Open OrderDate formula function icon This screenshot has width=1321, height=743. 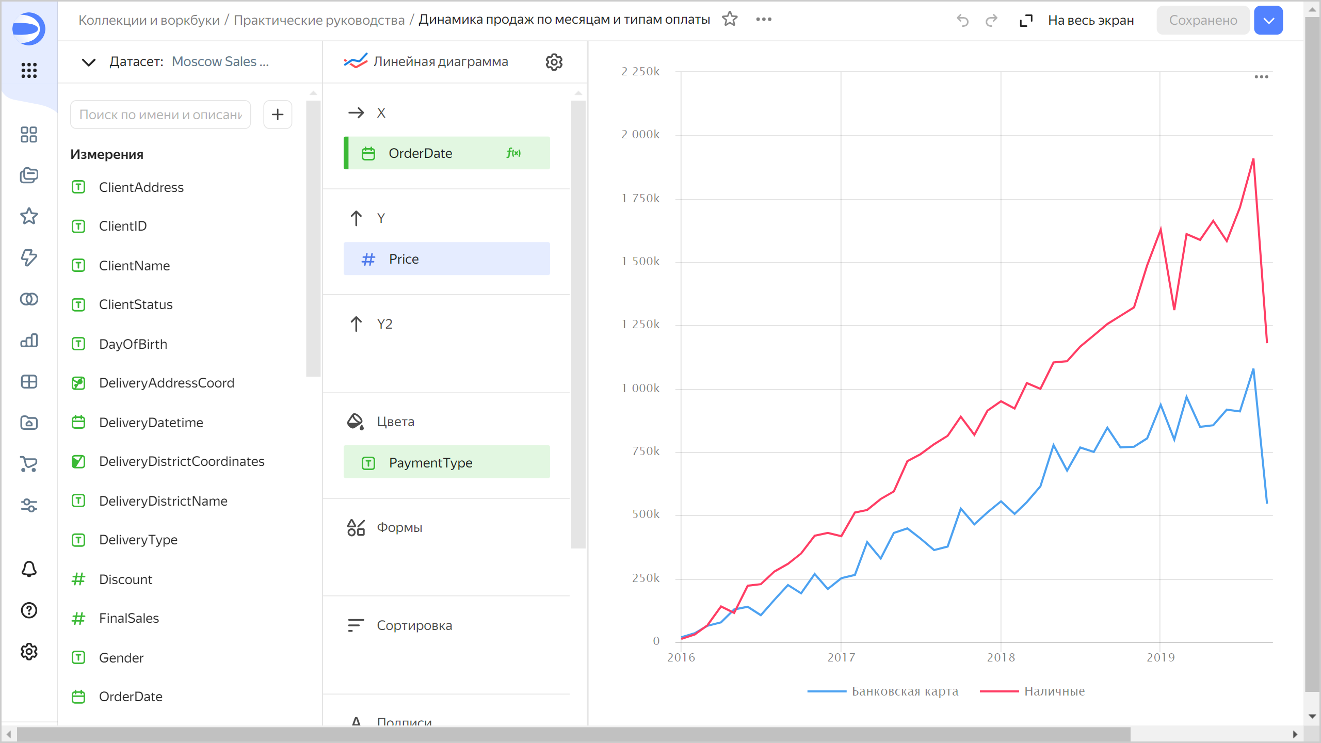click(x=513, y=153)
